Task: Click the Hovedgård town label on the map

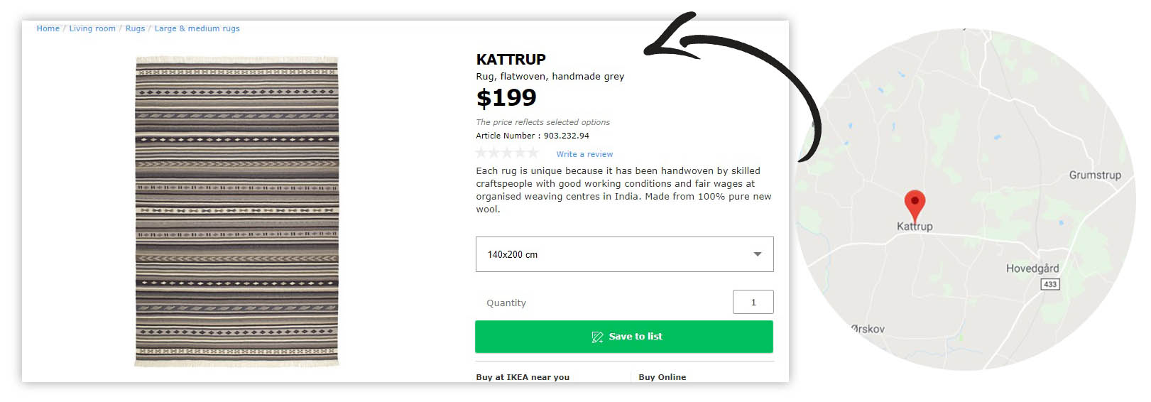Action: coord(1032,268)
